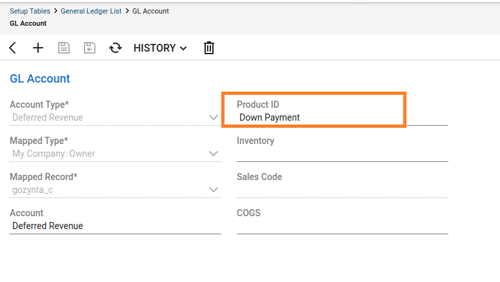Click the bold GL Account page title
The height and width of the screenshot is (282, 500).
click(28, 23)
